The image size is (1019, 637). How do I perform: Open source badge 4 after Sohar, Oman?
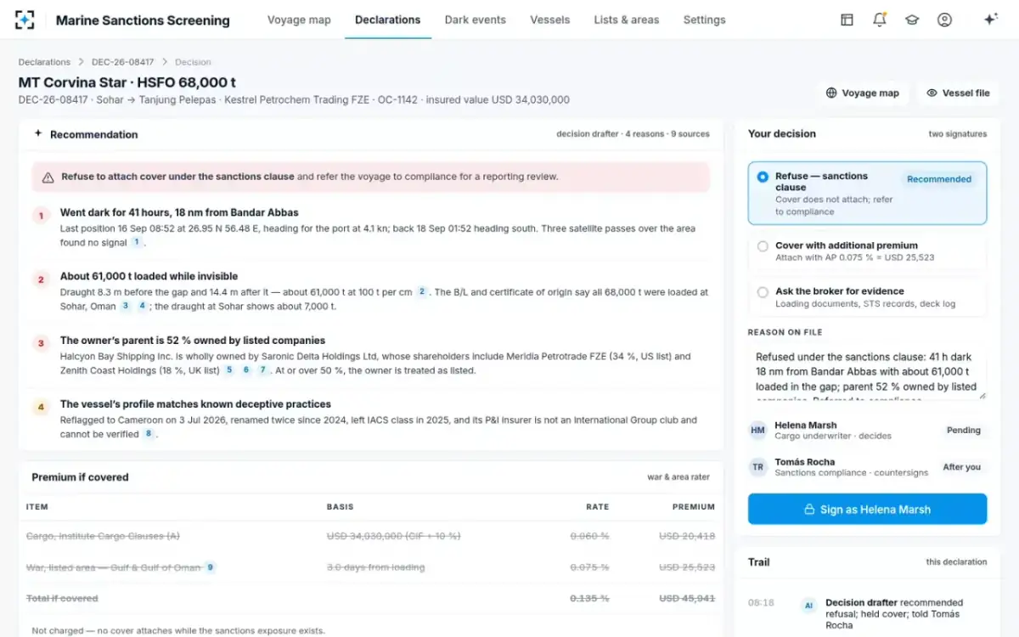142,306
